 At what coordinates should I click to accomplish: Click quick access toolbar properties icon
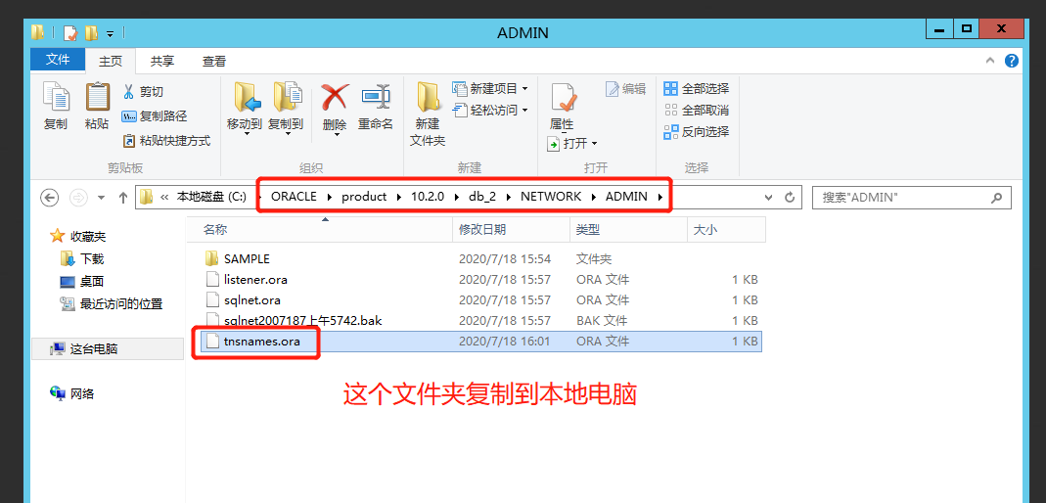tap(70, 32)
